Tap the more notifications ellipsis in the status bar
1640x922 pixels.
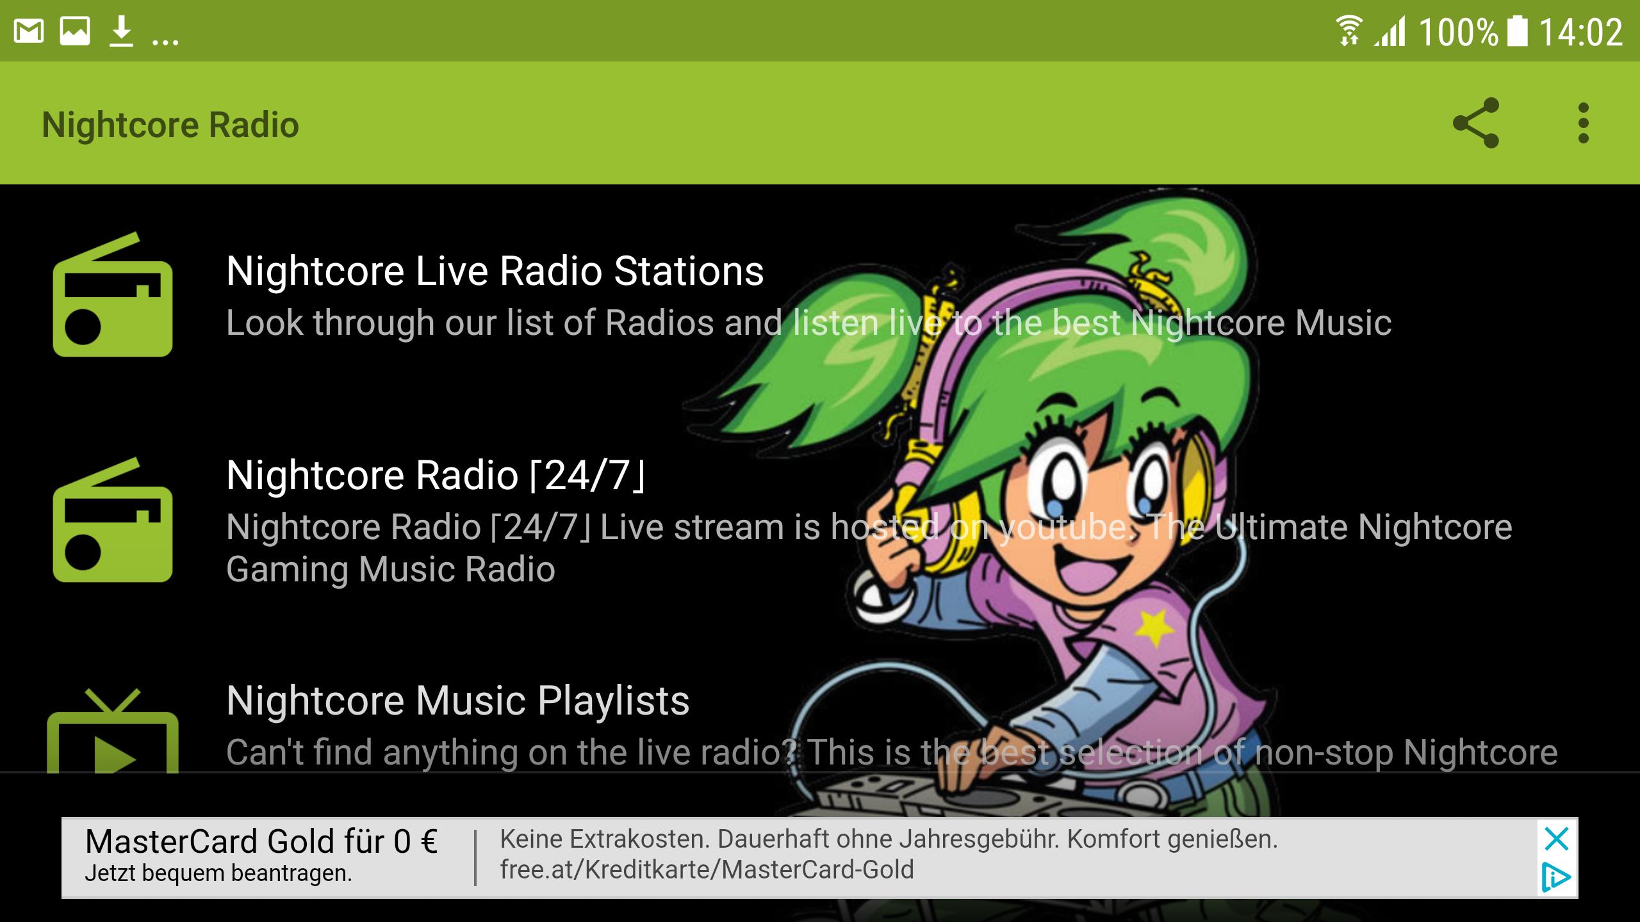[x=165, y=42]
